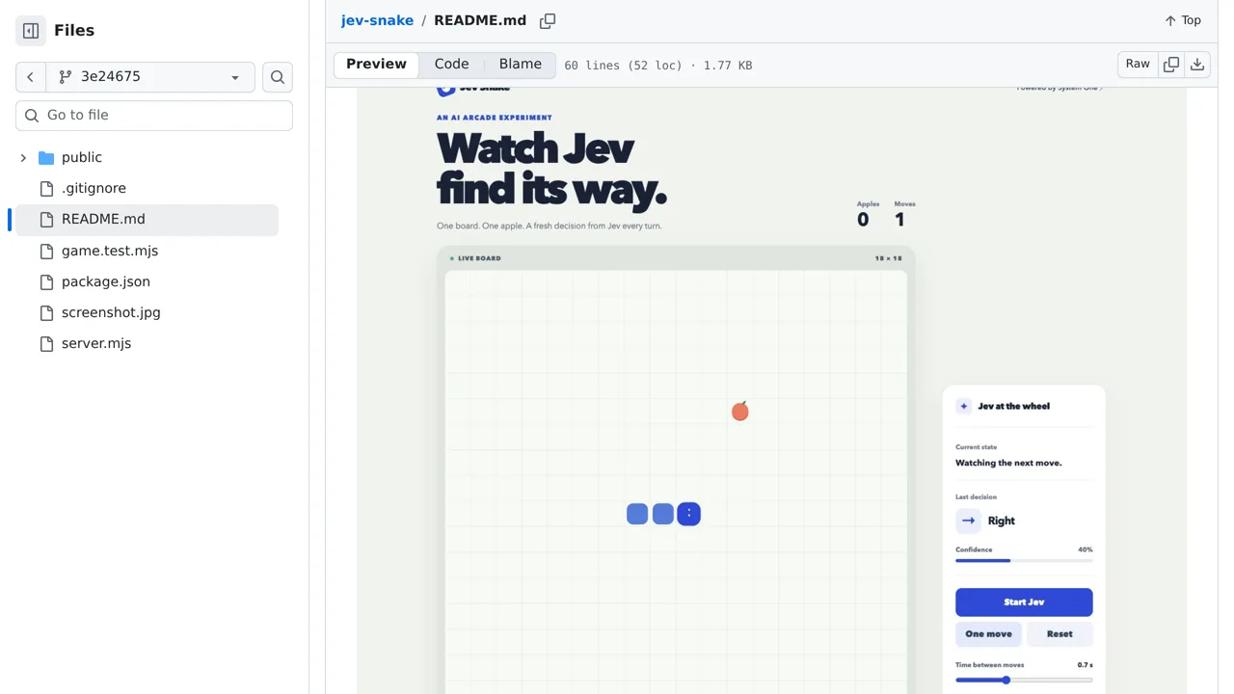Click the file icon beside server.mjs
This screenshot has width=1234, height=694.
(46, 343)
